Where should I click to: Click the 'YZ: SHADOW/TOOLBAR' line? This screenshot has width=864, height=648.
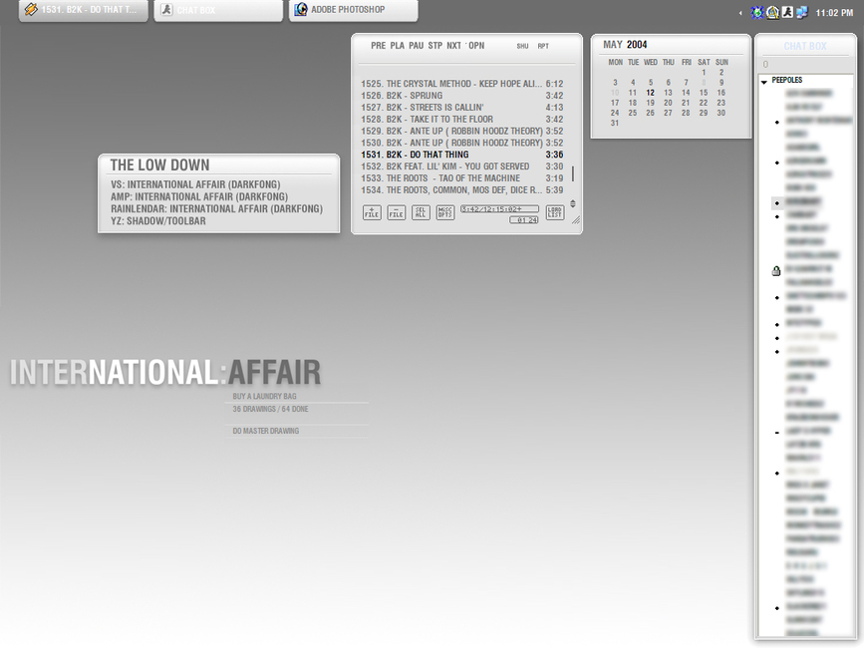(158, 221)
